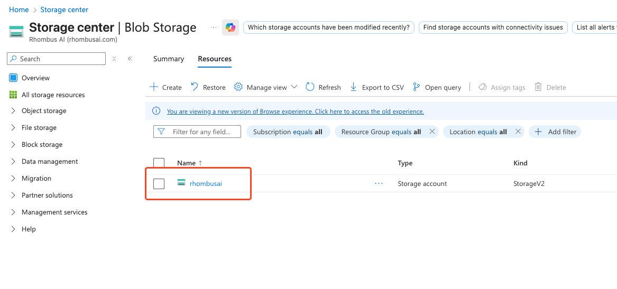Clear the sidebar search with the X icon
The height and width of the screenshot is (289, 617).
coord(114,59)
